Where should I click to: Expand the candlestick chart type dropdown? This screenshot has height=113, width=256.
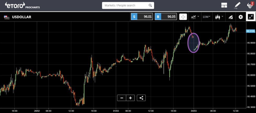(219, 17)
